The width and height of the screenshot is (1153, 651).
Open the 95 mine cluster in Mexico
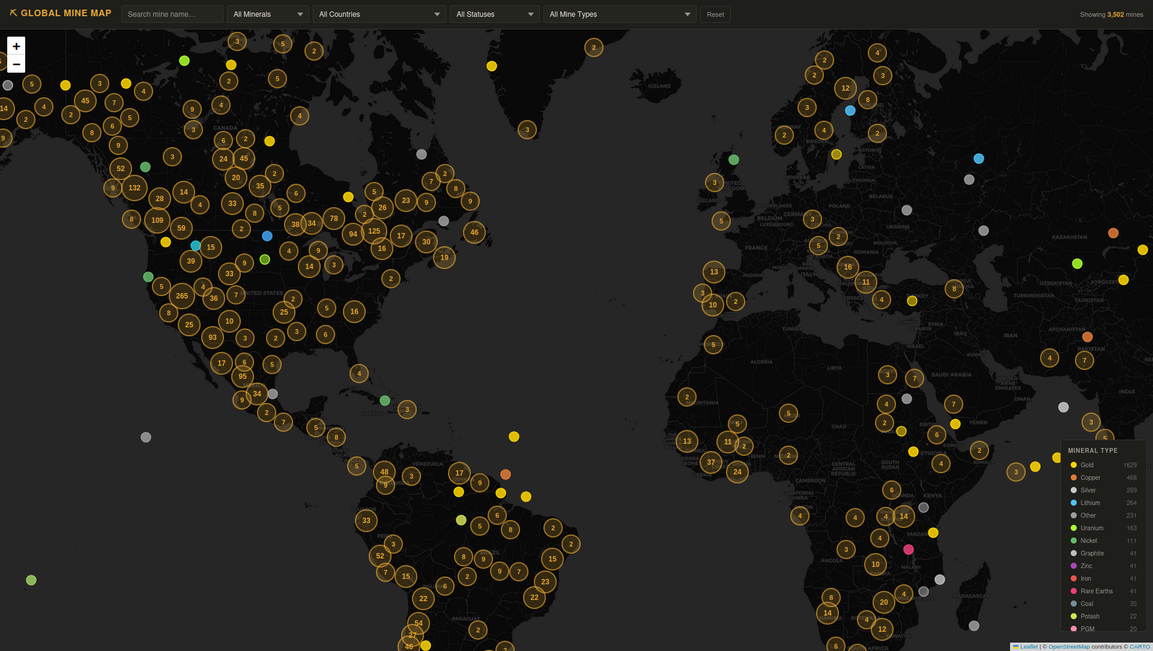tap(243, 377)
